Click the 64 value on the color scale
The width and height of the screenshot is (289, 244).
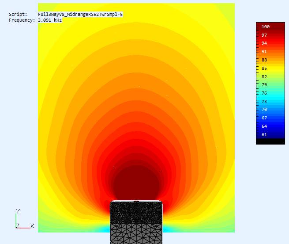[x=264, y=126]
